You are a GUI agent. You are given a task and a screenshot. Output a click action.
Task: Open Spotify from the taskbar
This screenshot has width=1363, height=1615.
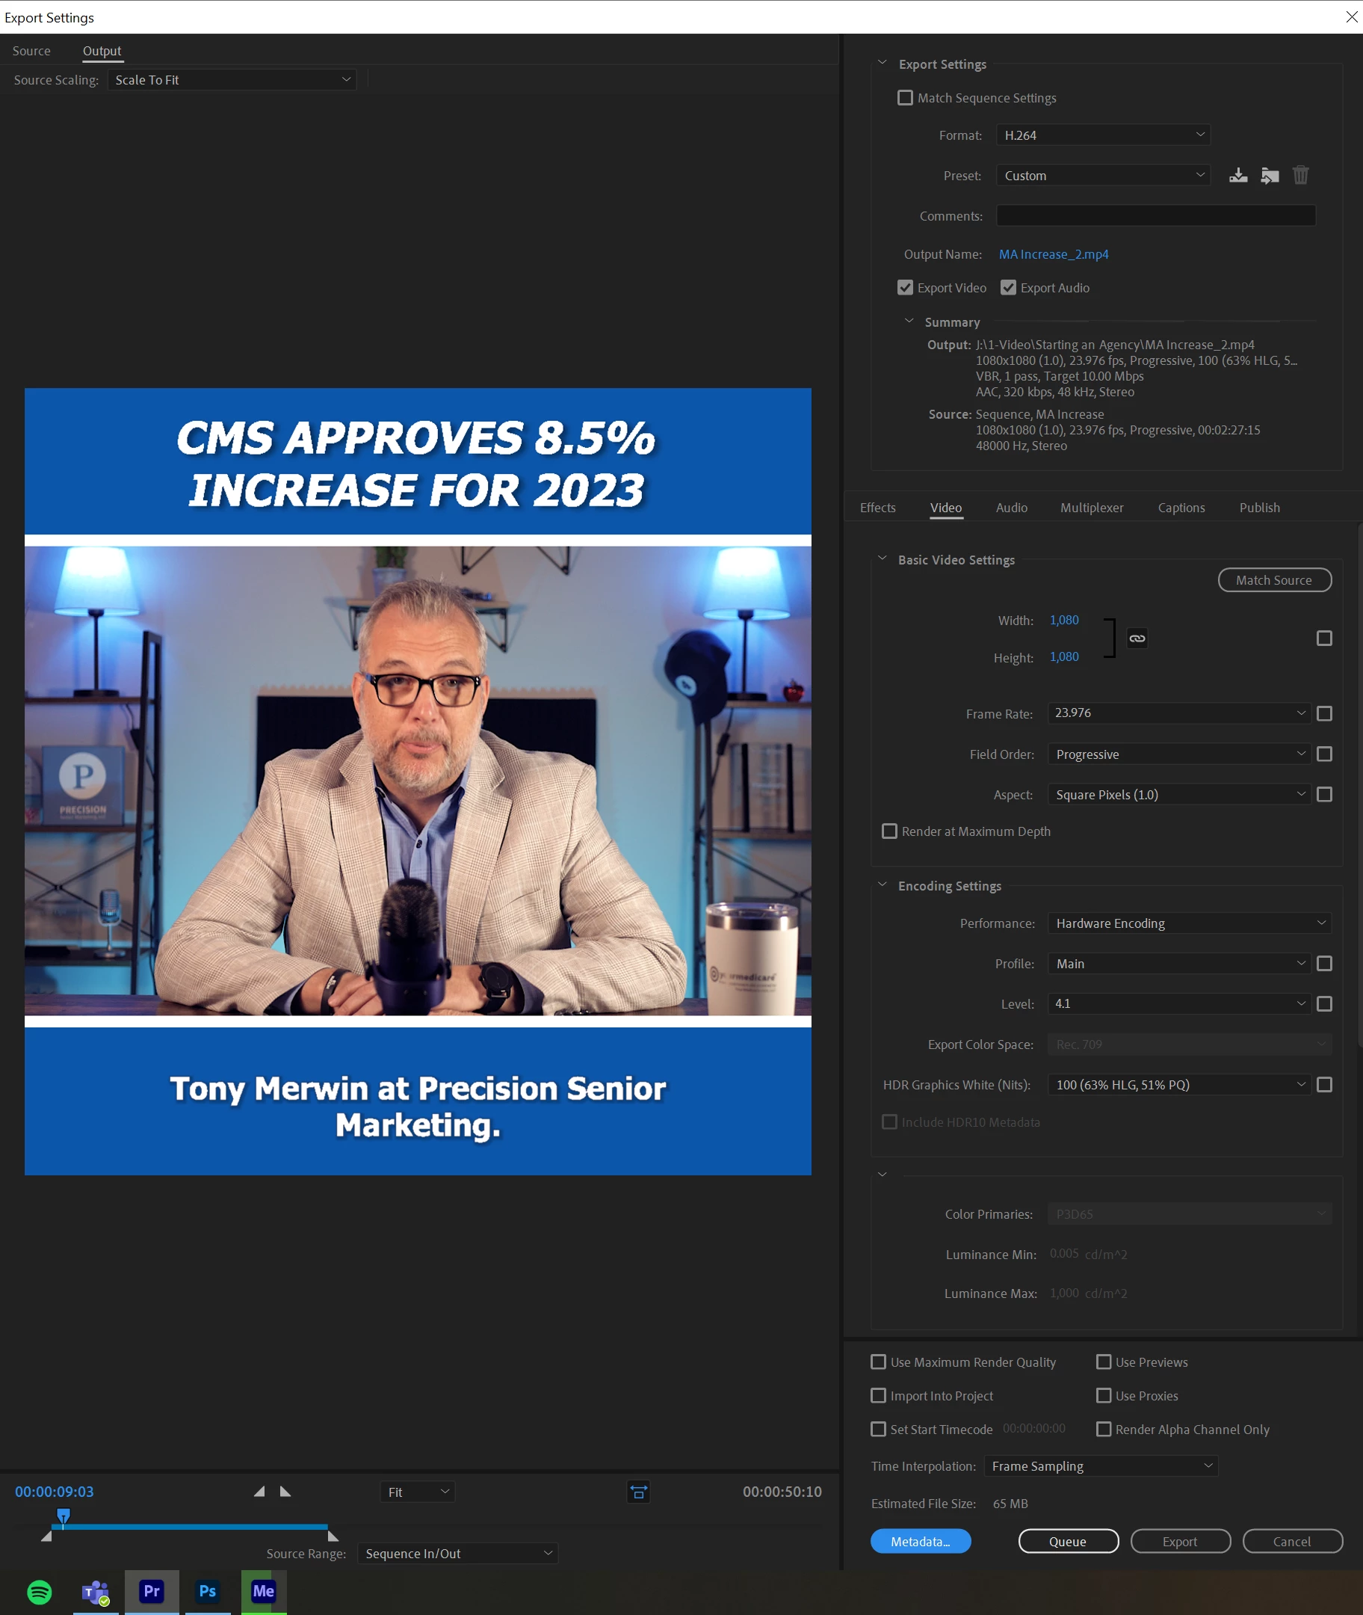point(40,1591)
